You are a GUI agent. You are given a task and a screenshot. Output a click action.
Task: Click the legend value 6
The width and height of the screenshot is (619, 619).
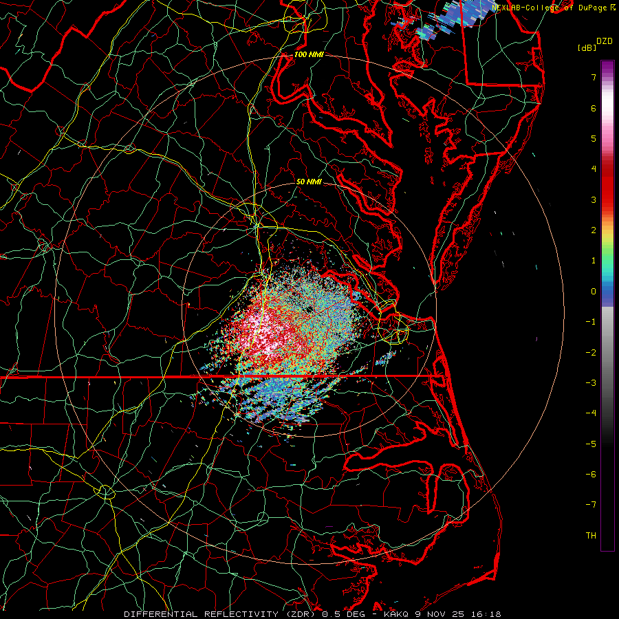coord(594,108)
